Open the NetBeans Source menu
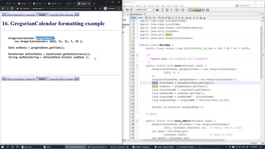Image resolution: width=265 pixels, height=149 pixels. (131, 6)
